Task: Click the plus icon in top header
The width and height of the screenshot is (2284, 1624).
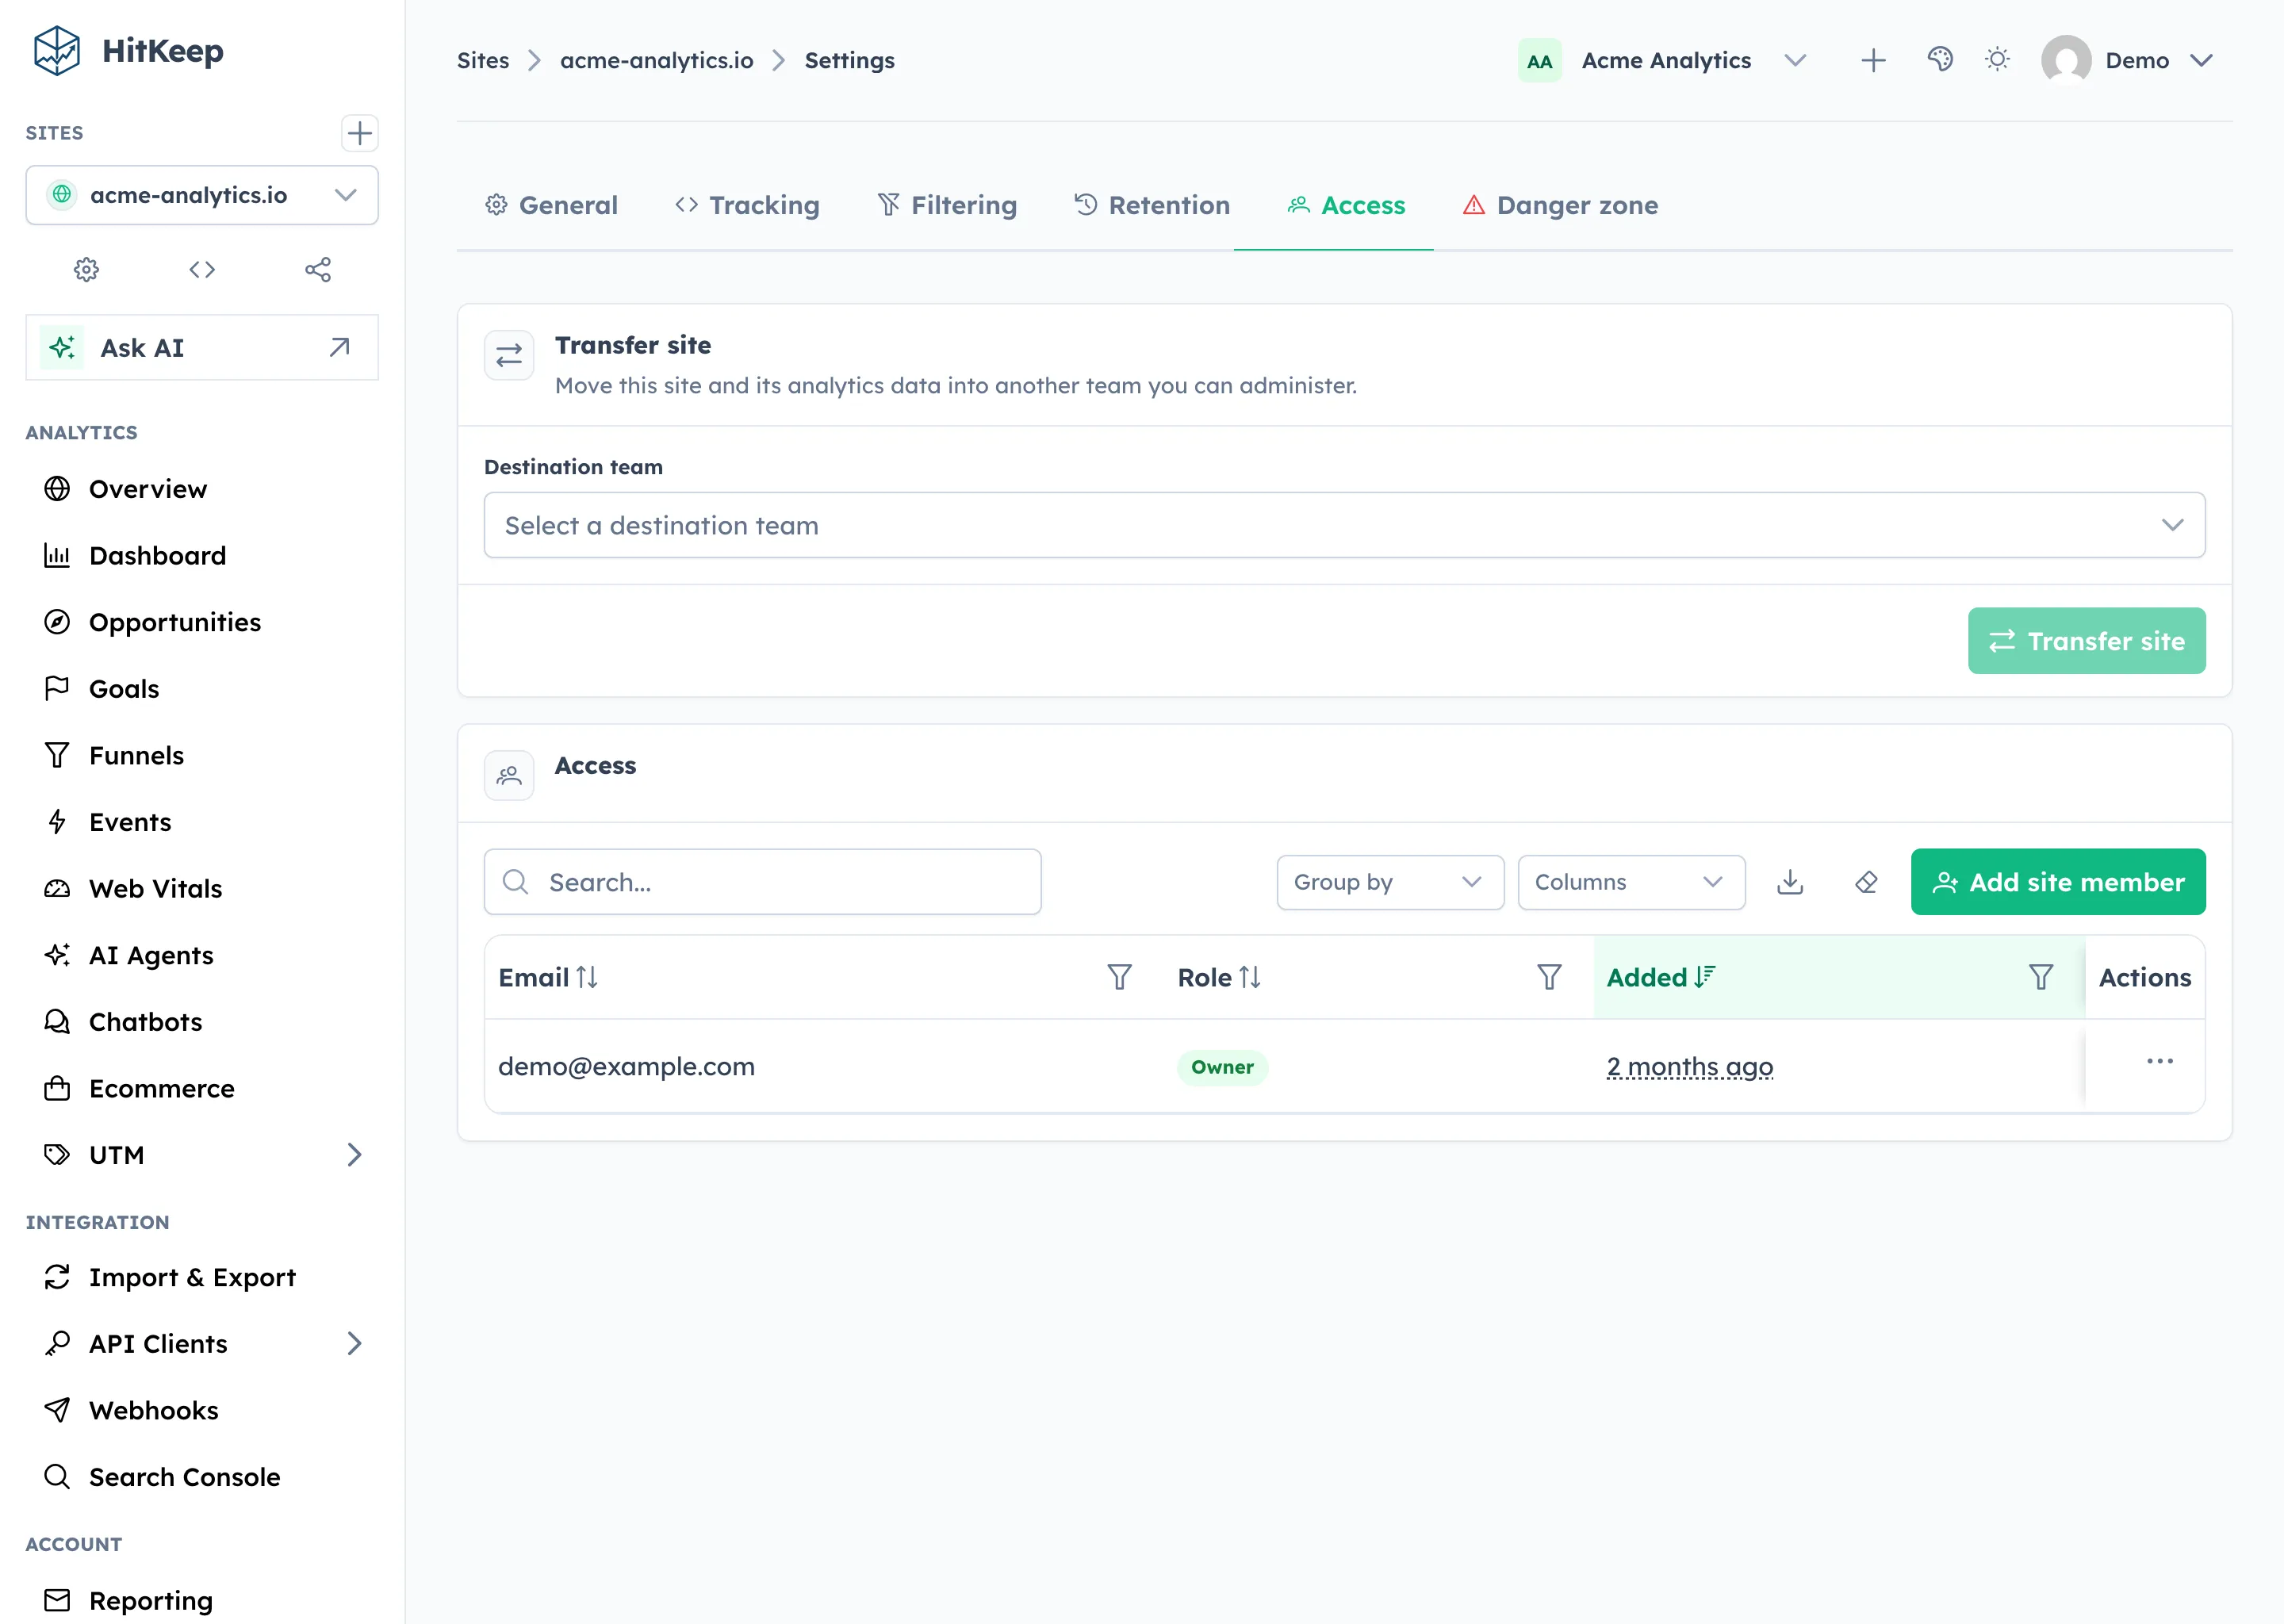Action: point(1873,61)
